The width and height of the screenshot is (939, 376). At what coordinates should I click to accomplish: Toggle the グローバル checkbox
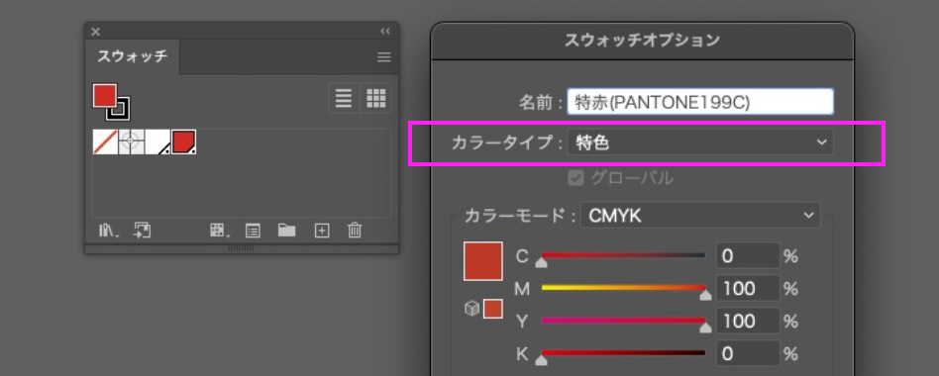[575, 178]
